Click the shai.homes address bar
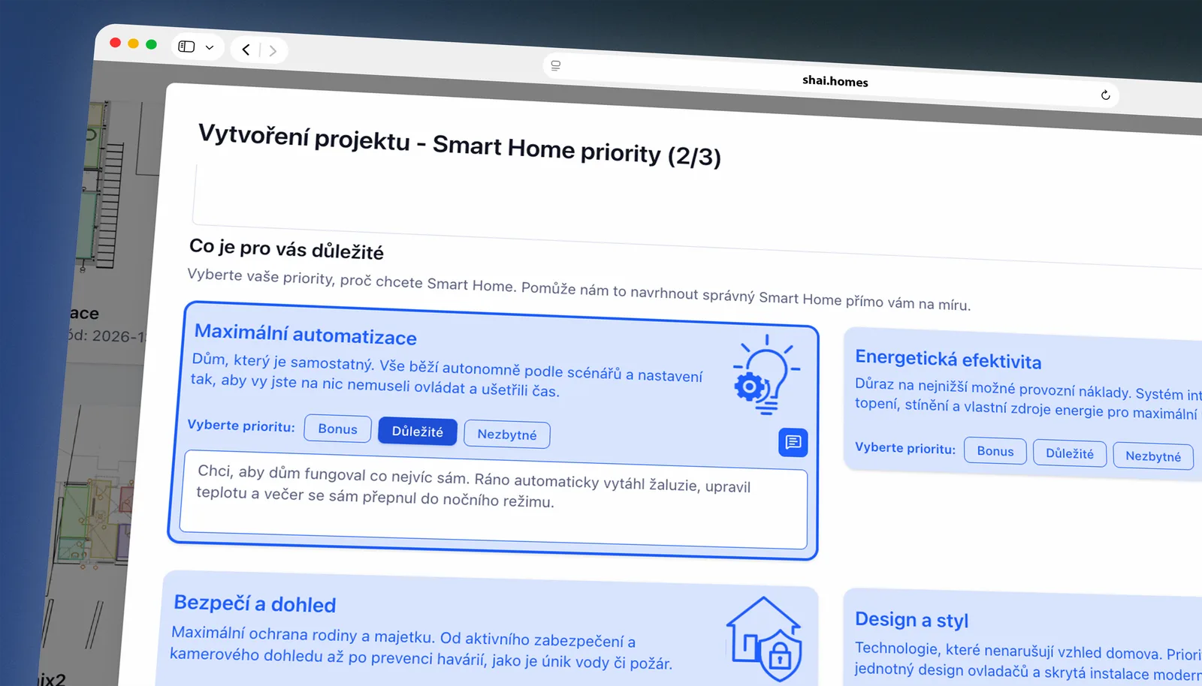 pyautogui.click(x=831, y=80)
